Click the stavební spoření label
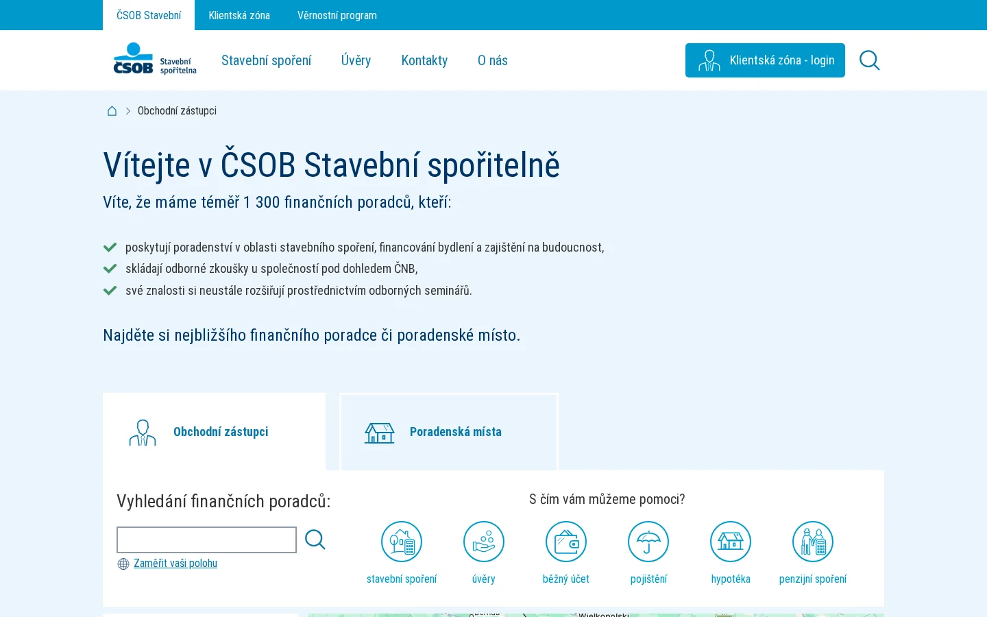Viewport: 987px width, 617px height. 402,579
